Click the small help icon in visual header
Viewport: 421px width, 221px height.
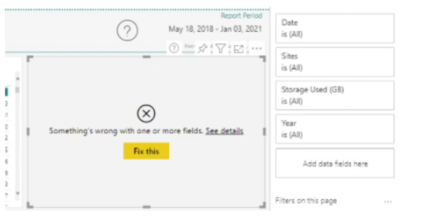click(x=174, y=48)
